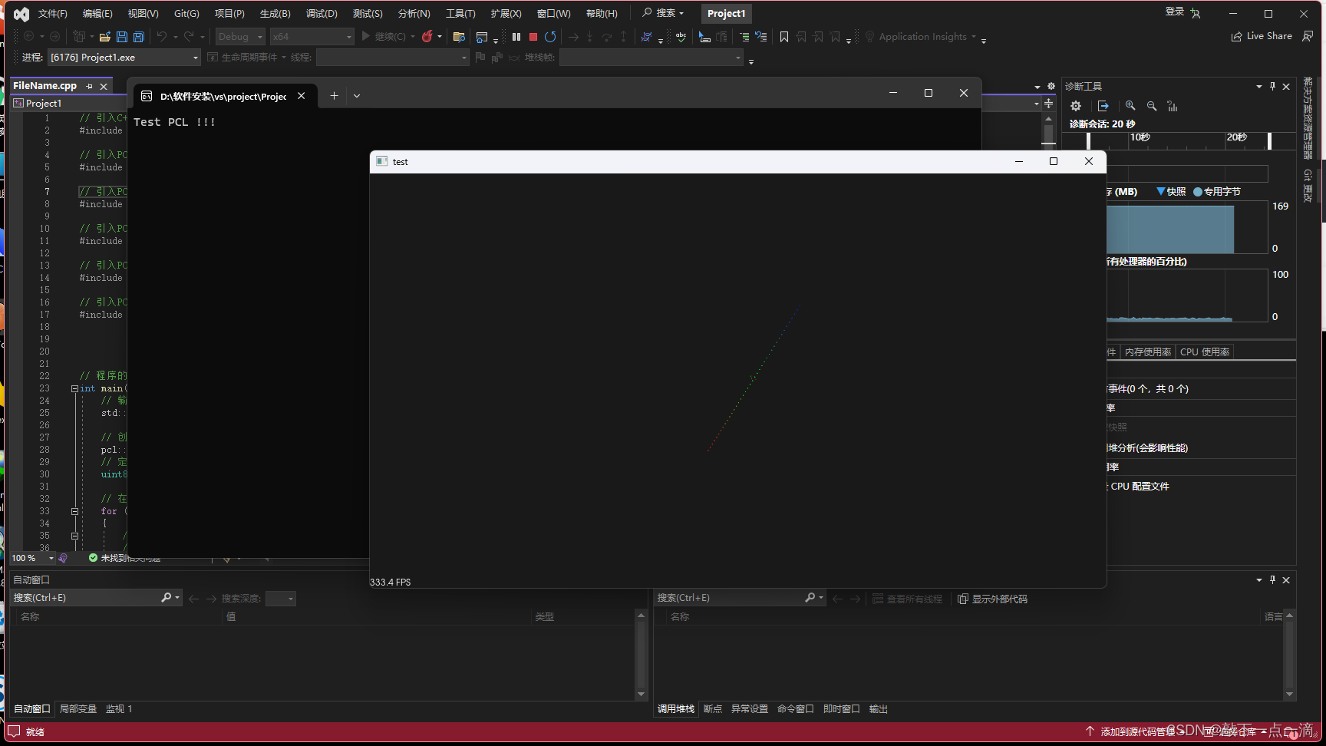Switch to the Output (输出) tab
This screenshot has width=1326, height=746.
click(879, 709)
